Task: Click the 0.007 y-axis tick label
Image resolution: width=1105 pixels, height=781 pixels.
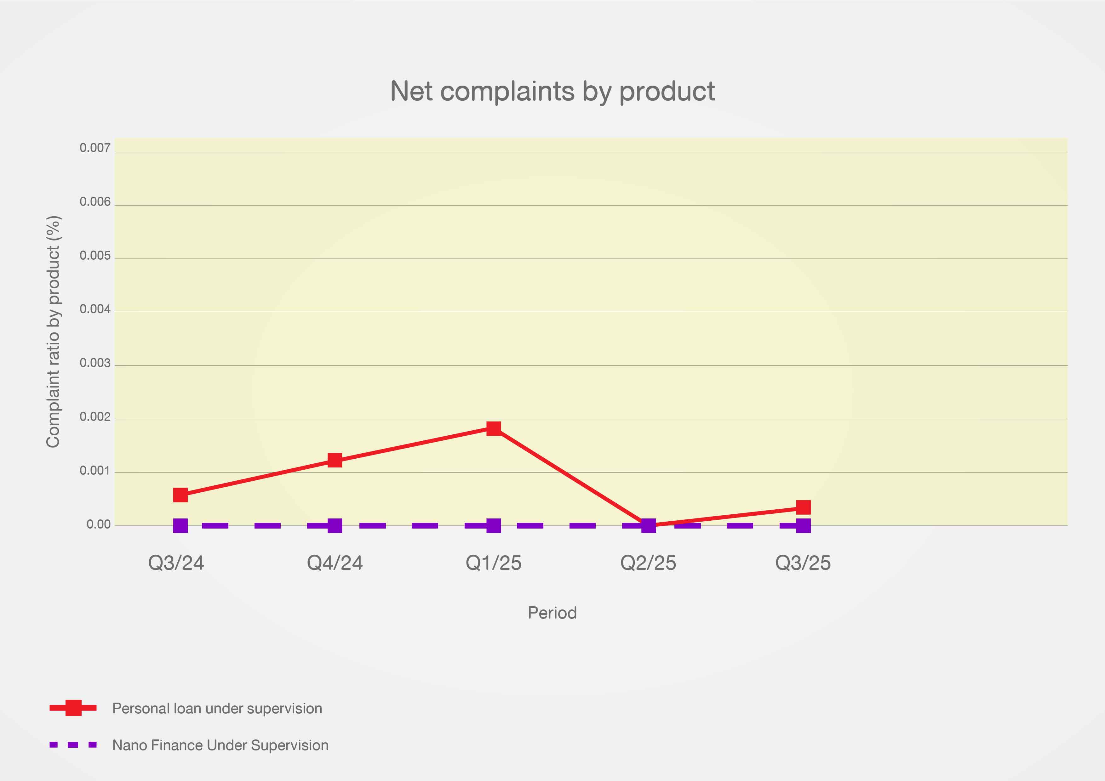Action: pyautogui.click(x=95, y=148)
